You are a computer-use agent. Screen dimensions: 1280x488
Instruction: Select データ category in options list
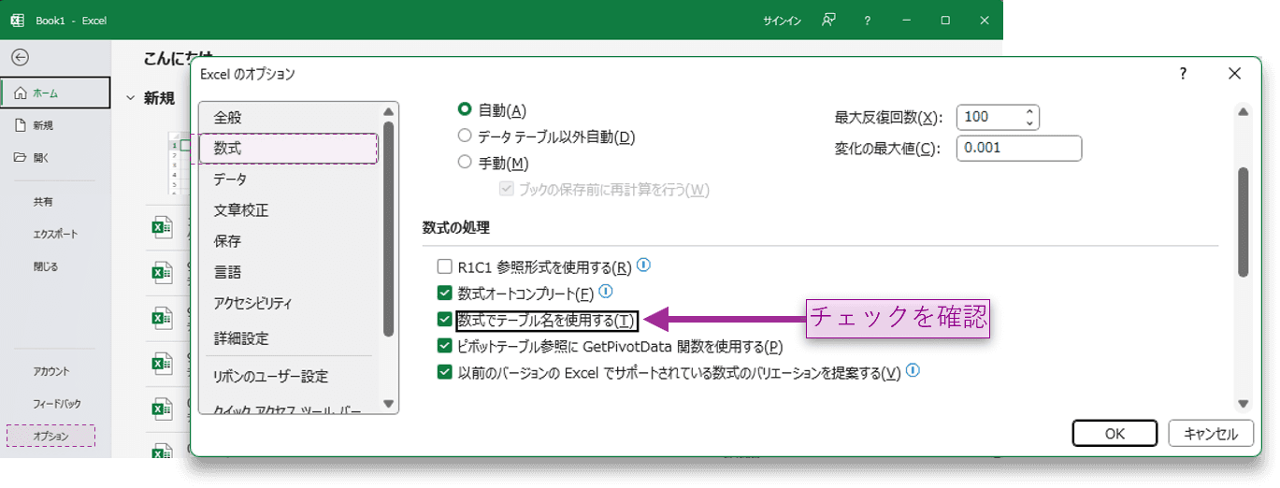(x=288, y=179)
